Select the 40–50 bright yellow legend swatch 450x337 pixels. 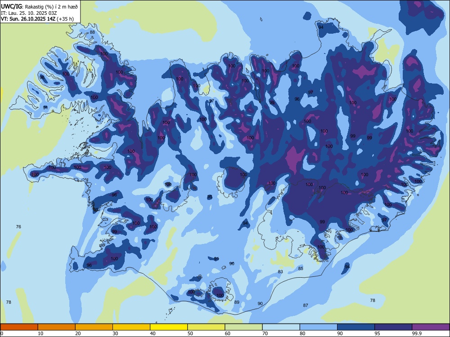(169, 327)
